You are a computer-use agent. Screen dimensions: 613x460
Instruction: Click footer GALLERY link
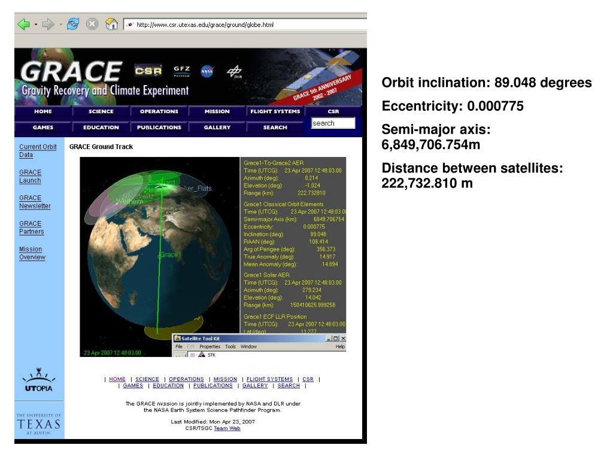[x=255, y=385]
